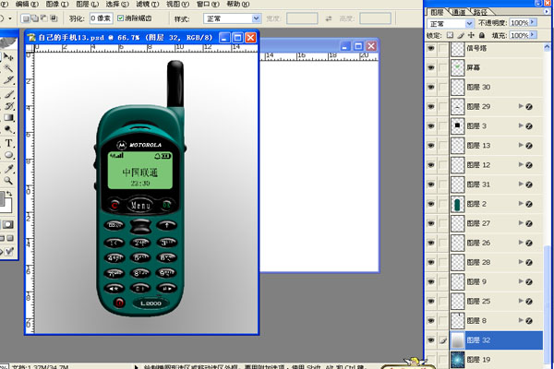Hide layer 图层 13

click(x=431, y=146)
